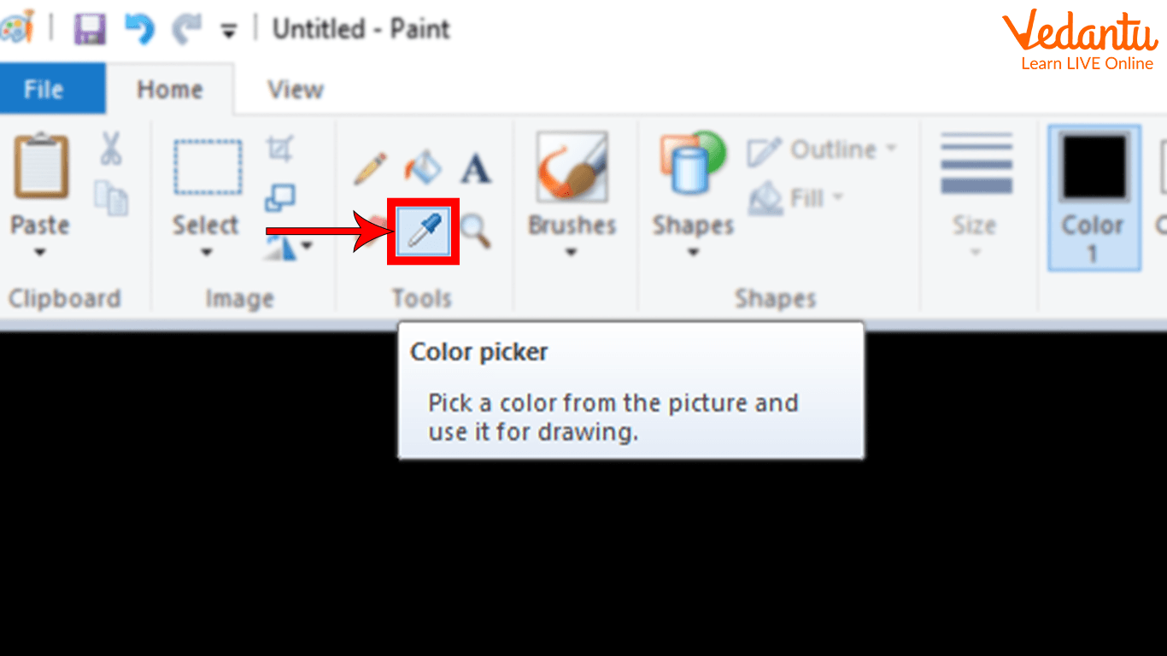Open the Brushes dropdown arrow
Image resolution: width=1167 pixels, height=656 pixels.
tap(572, 253)
